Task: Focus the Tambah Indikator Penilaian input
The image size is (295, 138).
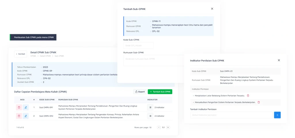Action: pos(231,115)
